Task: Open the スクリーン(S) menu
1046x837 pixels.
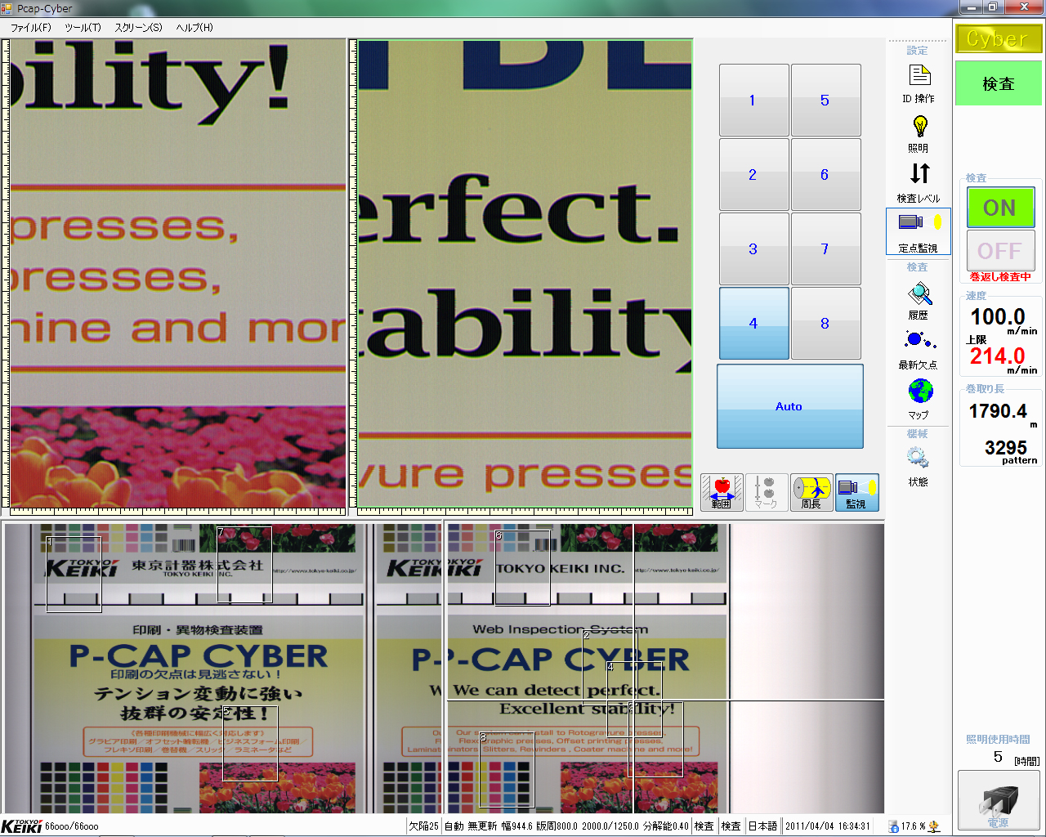Action: pyautogui.click(x=138, y=27)
